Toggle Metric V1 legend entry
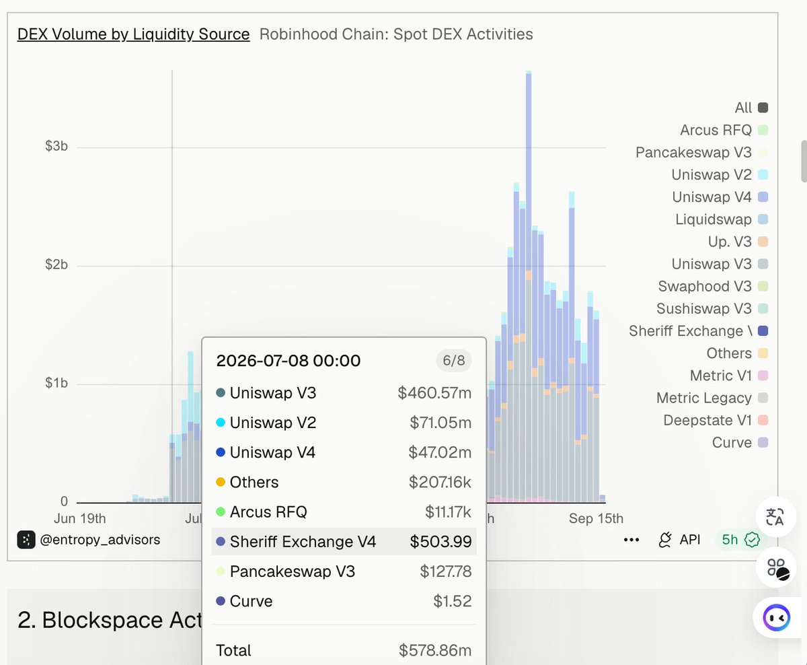This screenshot has height=665, width=807. (x=729, y=375)
